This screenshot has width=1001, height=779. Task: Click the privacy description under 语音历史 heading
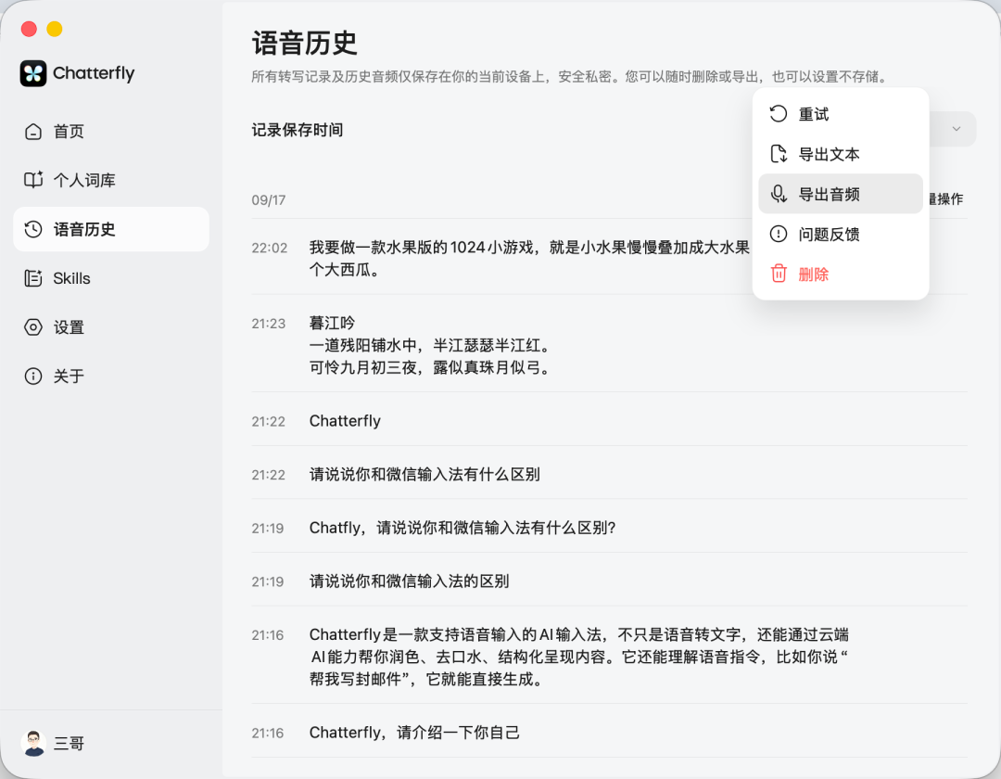point(569,77)
